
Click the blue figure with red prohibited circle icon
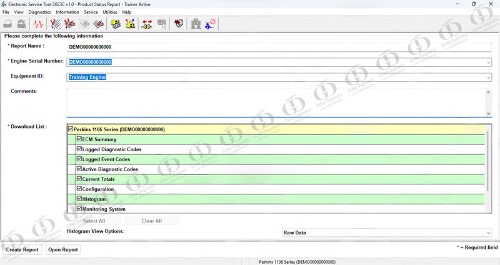[x=211, y=24]
